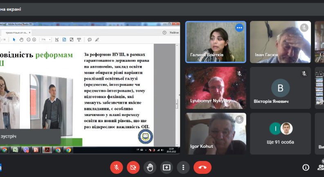Viewport: 324px width, 177px height.
Task: Click the Увійти sign-in link
Action: pos(173,32)
